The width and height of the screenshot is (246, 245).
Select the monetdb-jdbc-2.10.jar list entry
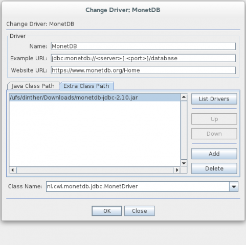pyautogui.click(x=95, y=97)
